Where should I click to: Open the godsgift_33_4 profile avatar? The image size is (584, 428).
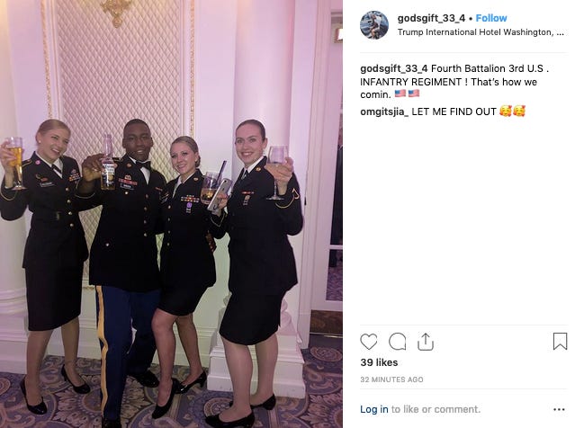click(x=374, y=25)
